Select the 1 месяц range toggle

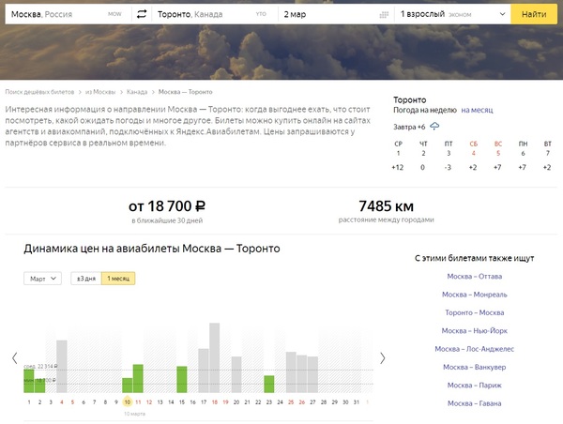[x=117, y=279]
